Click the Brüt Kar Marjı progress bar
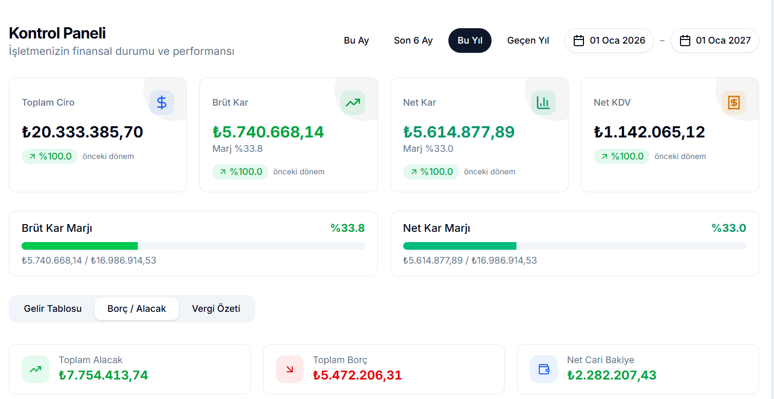 click(194, 246)
